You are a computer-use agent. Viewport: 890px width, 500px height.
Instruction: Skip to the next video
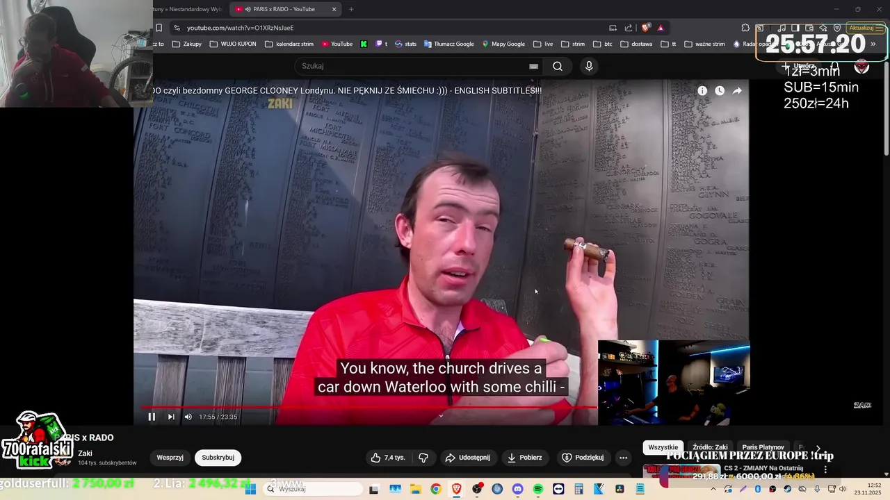tap(171, 417)
